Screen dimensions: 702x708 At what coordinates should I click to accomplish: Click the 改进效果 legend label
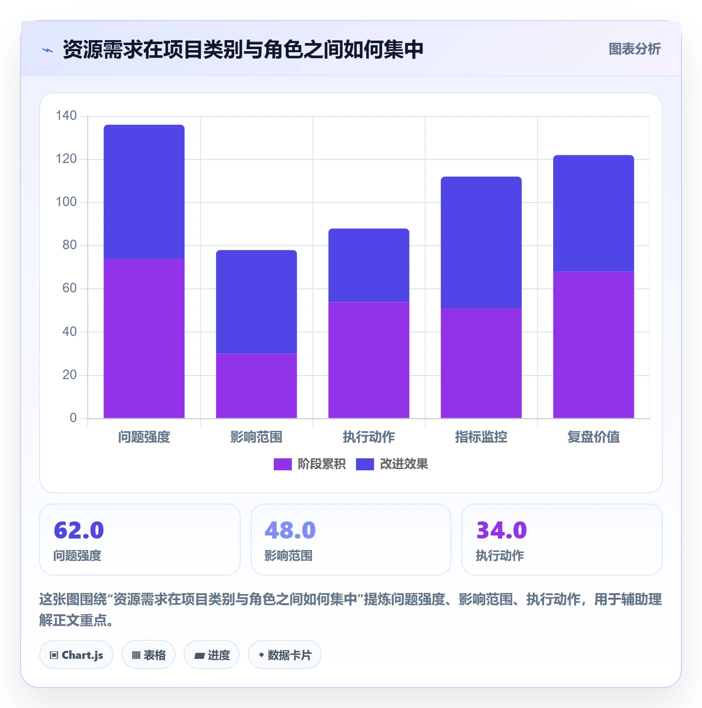(x=404, y=464)
